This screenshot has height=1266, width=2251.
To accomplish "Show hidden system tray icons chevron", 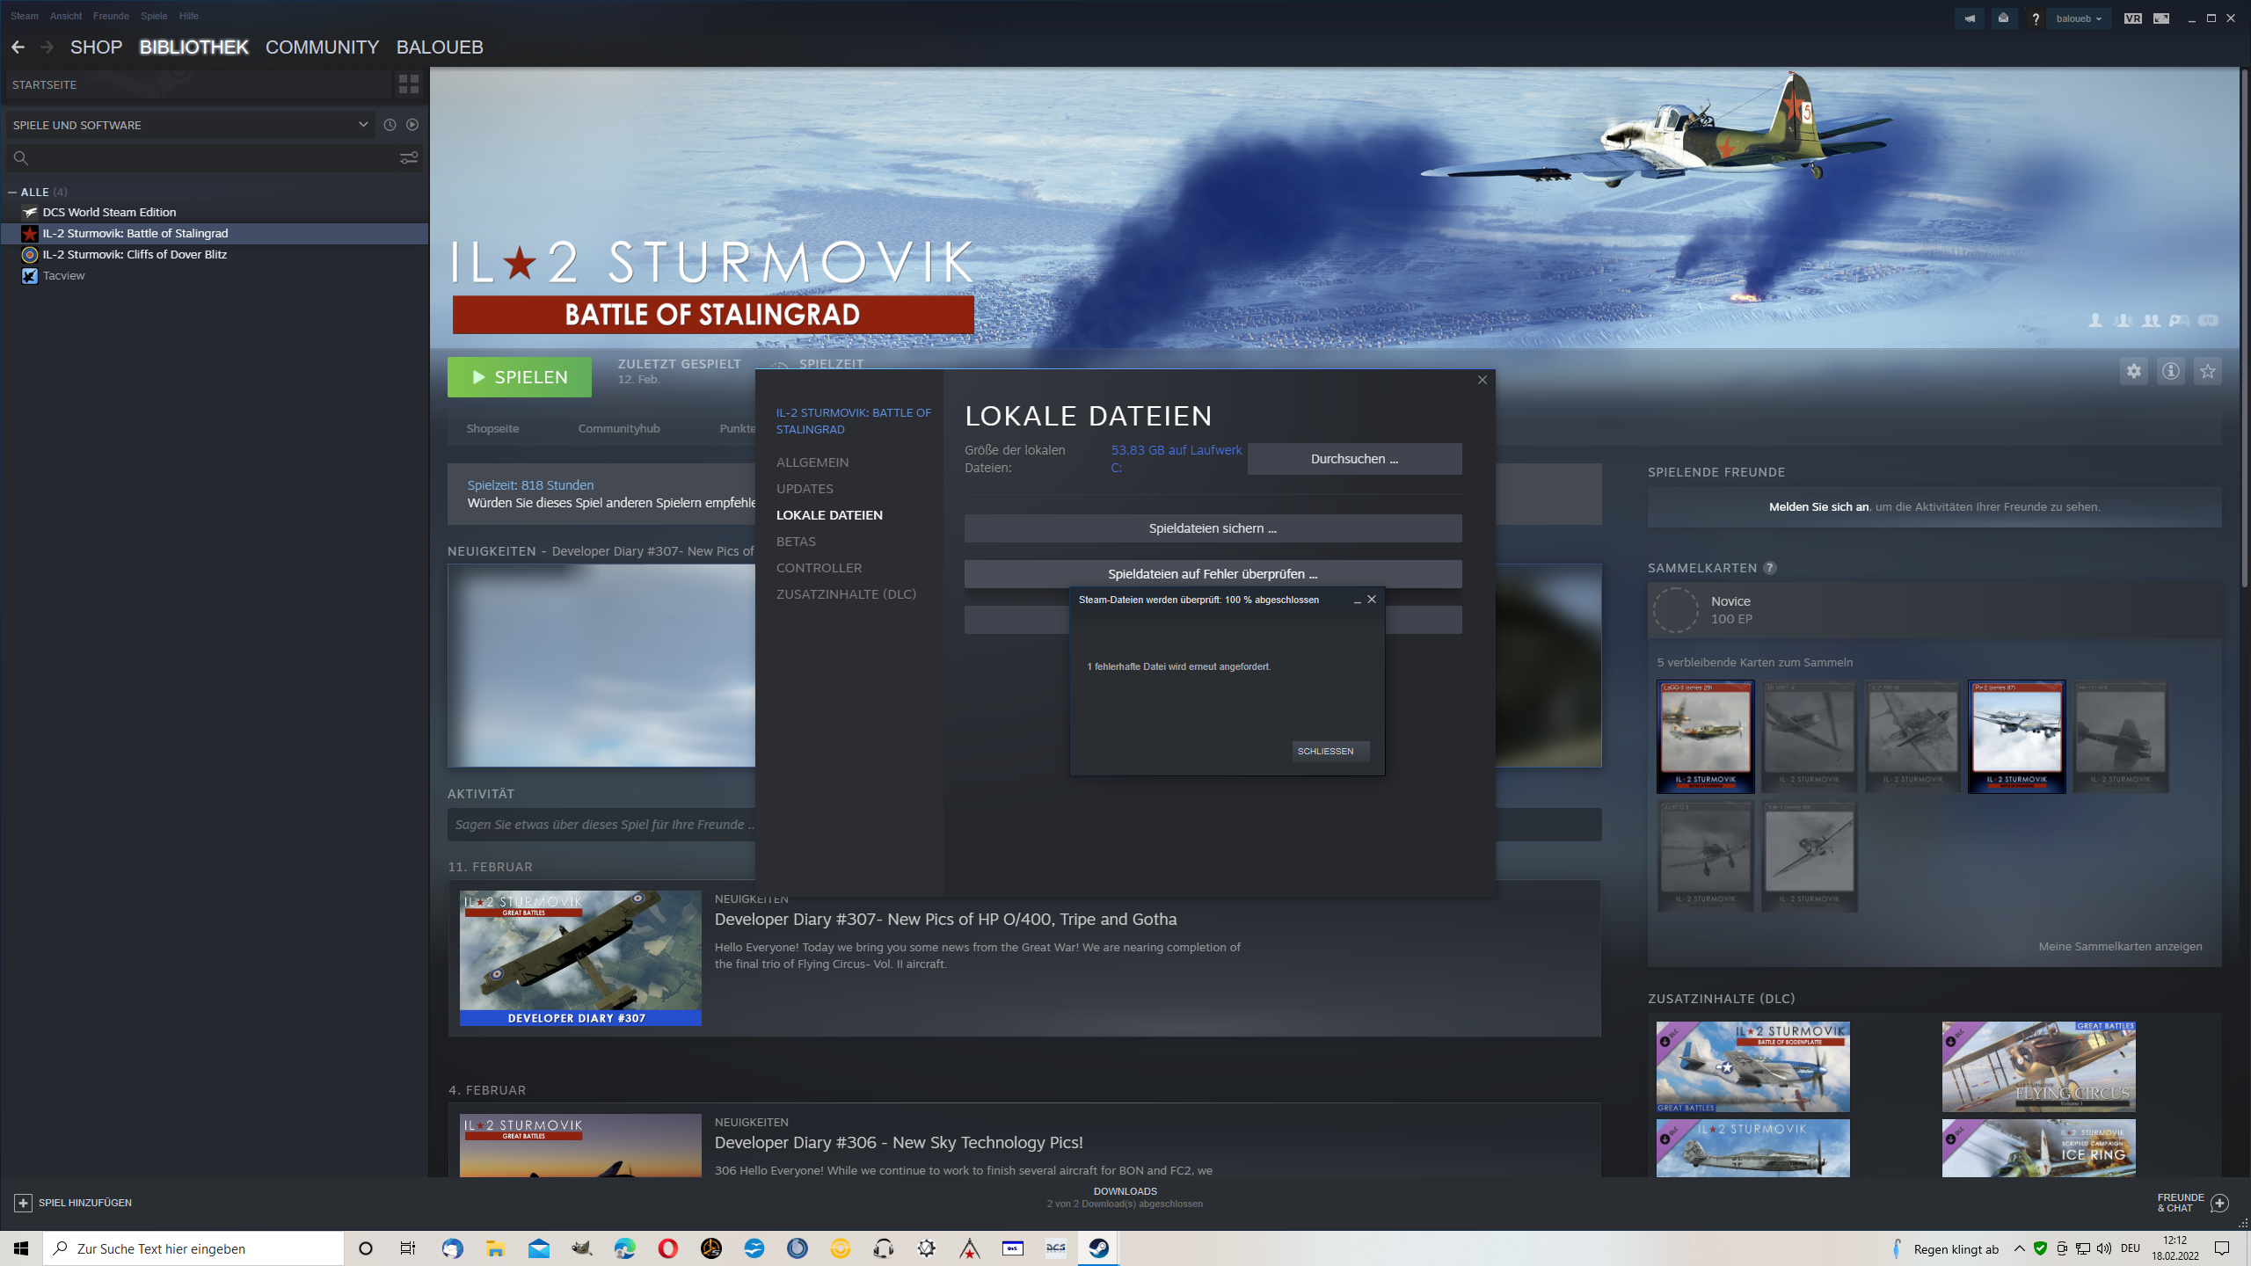I will point(2019,1248).
